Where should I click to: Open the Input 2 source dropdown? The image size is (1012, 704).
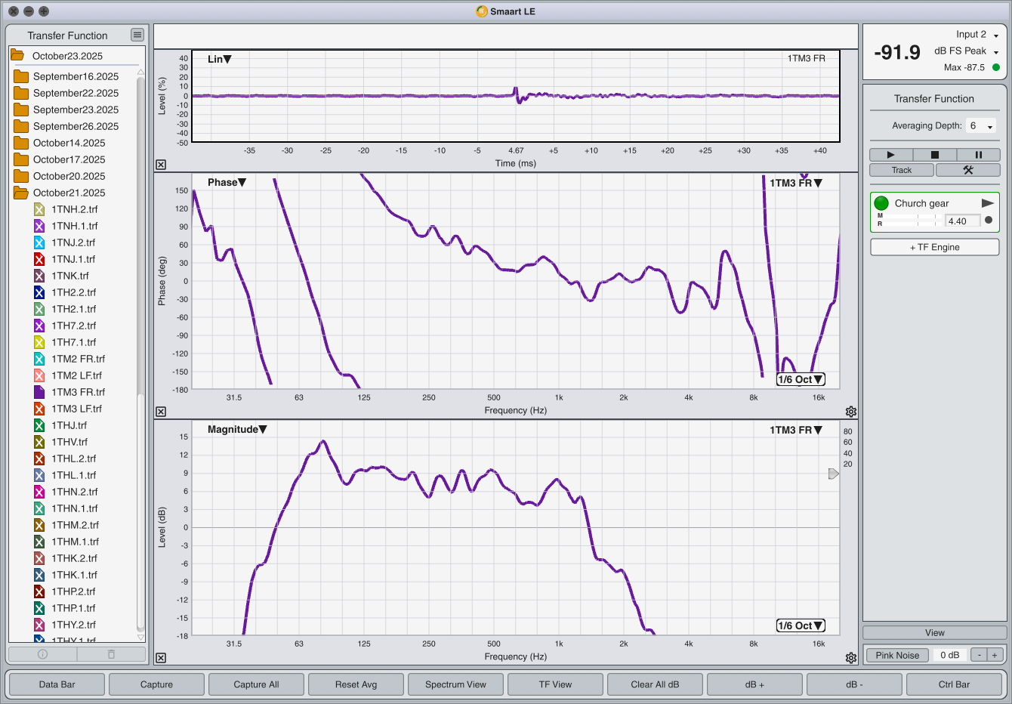(x=977, y=35)
